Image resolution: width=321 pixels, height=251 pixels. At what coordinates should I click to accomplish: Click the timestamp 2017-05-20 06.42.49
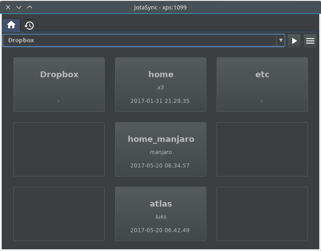[160, 230]
